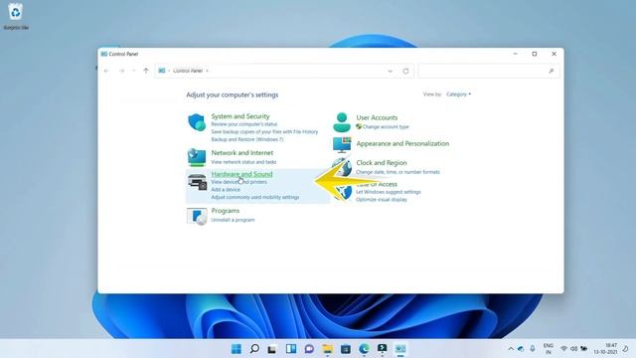
Task: Show hidden system tray icons
Action: (x=511, y=349)
